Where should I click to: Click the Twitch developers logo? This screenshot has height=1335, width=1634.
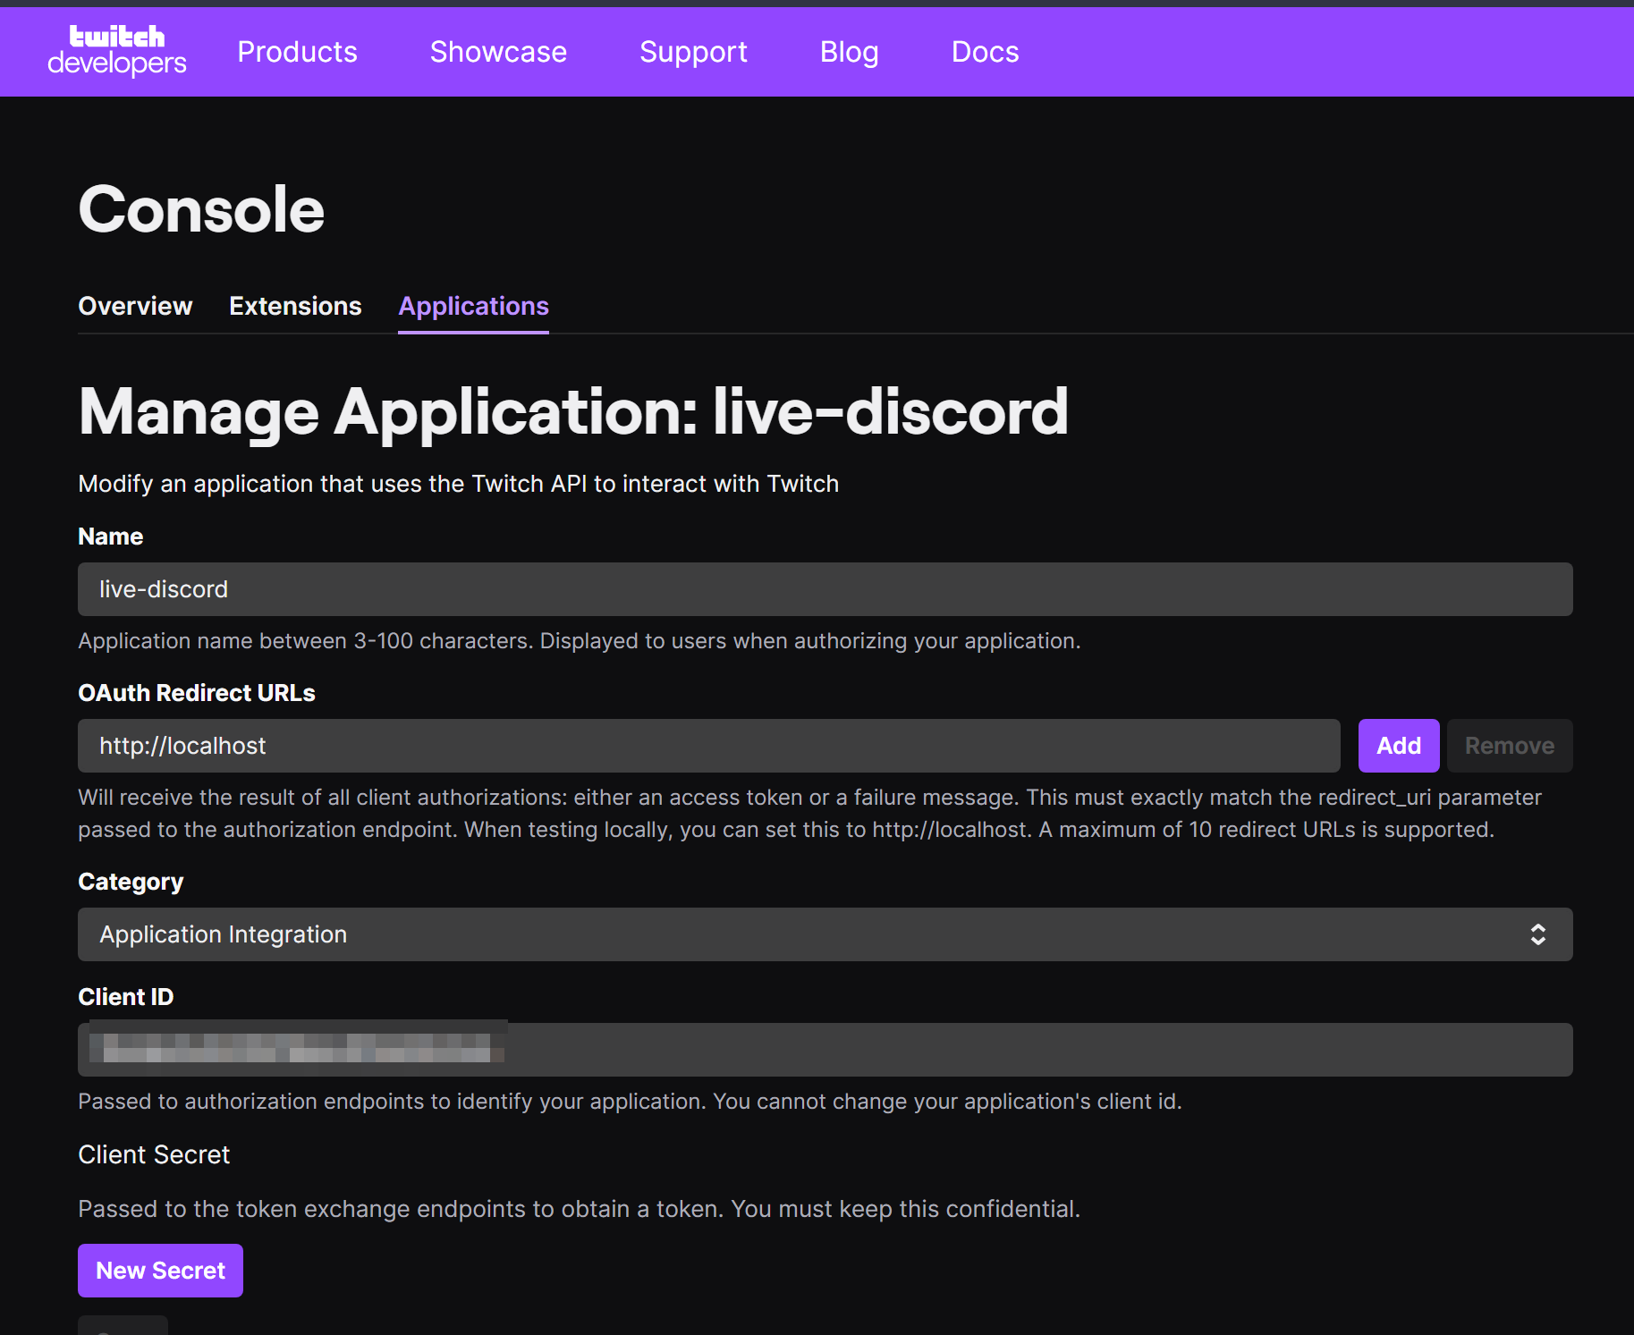click(x=117, y=51)
